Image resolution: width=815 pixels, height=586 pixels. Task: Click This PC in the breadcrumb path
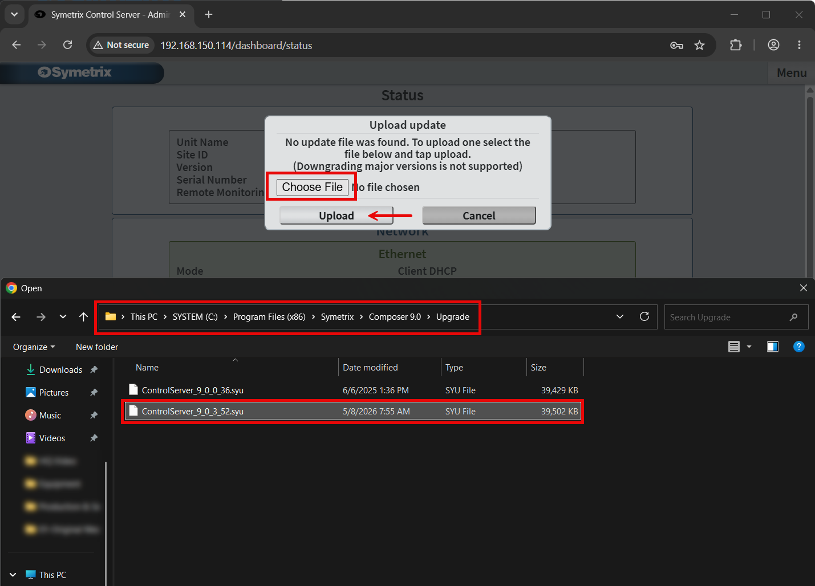click(144, 317)
